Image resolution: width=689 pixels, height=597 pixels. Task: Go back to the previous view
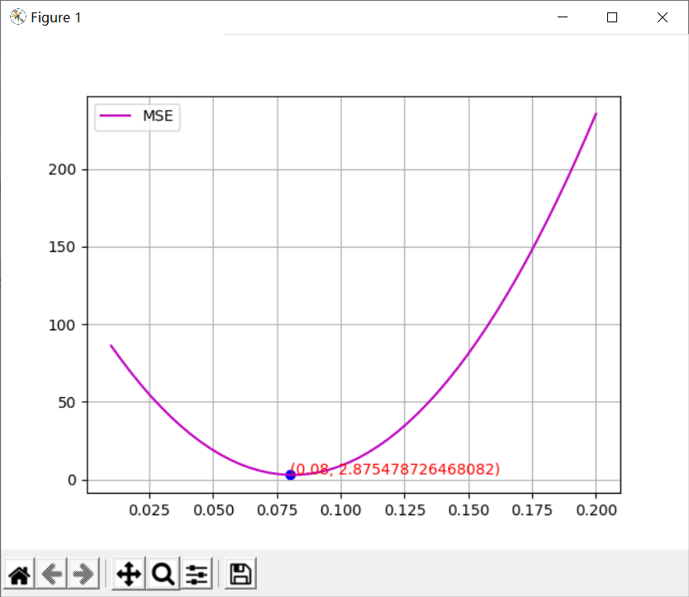pos(51,574)
